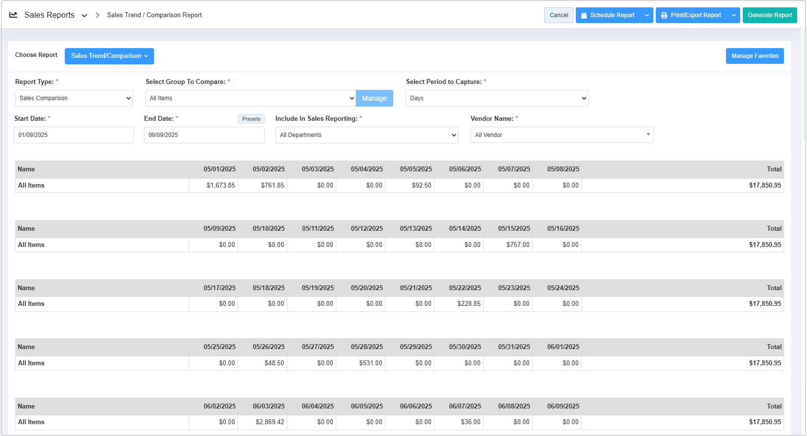Click the Sales Trend / Comparison Report breadcrumb
The width and height of the screenshot is (807, 436).
pos(154,15)
